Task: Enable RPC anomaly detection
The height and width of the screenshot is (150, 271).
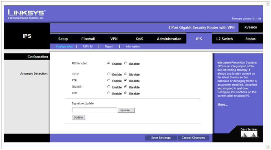Action: pyautogui.click(x=108, y=93)
